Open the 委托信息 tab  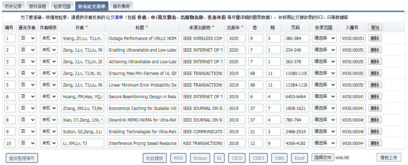coord(37,6)
